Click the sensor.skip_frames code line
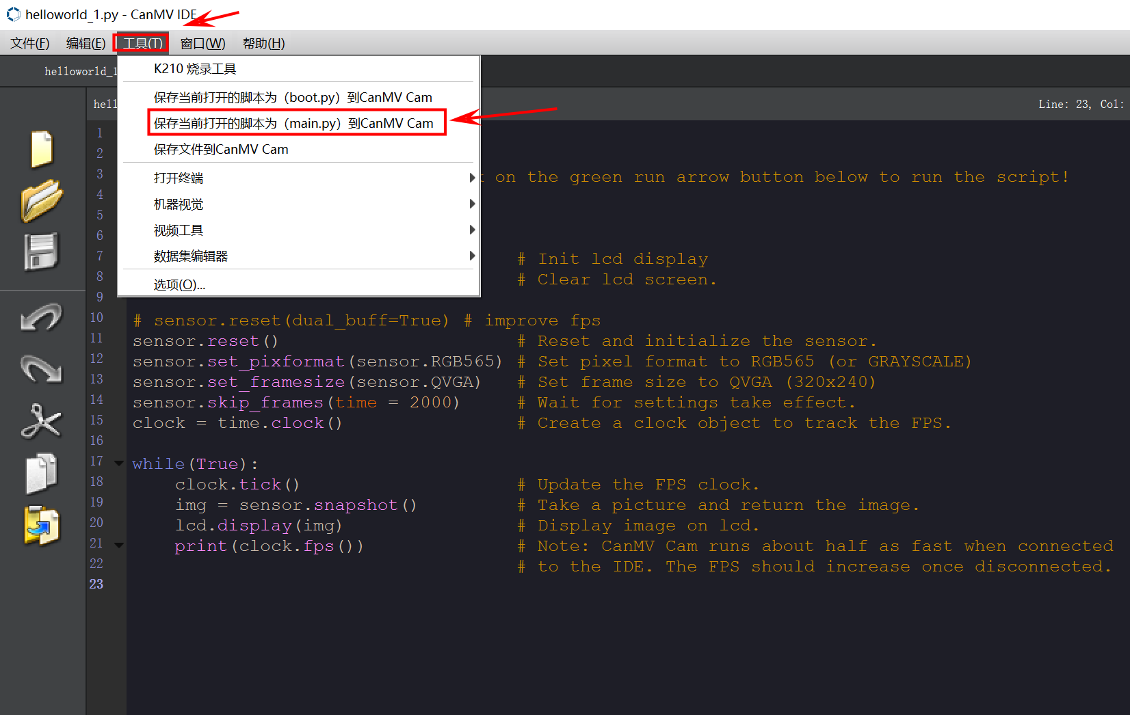Screen dimensions: 1130x715 [296, 403]
